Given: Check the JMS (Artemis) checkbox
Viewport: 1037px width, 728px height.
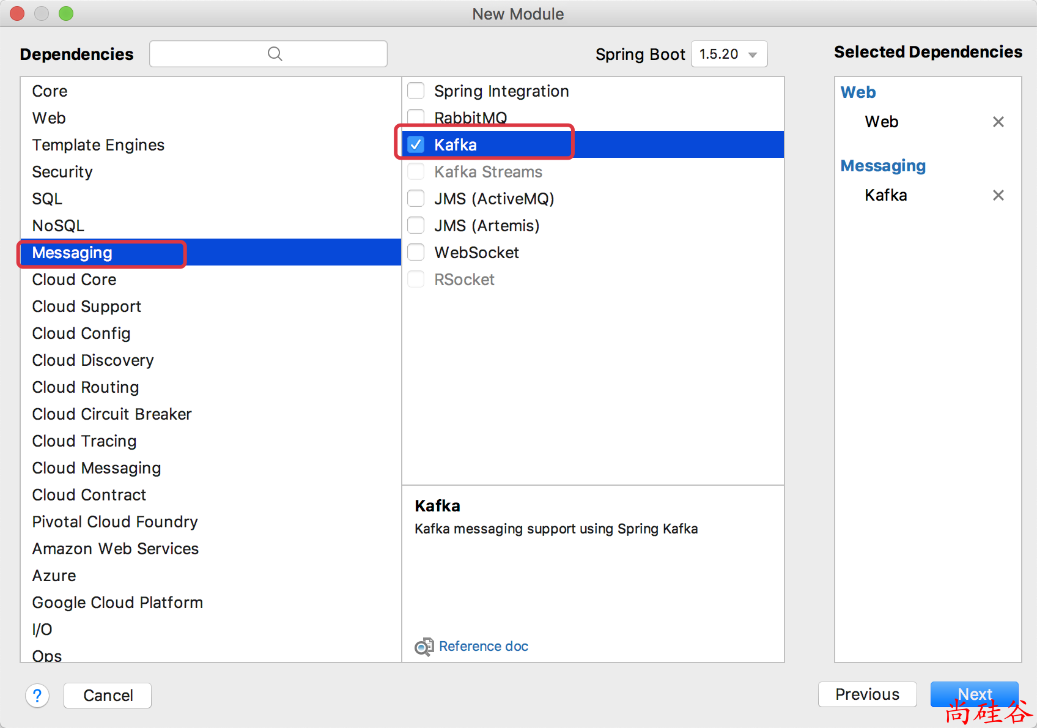Looking at the screenshot, I should point(416,226).
